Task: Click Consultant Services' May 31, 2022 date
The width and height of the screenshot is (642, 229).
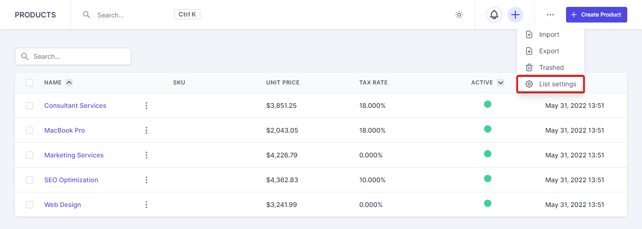Action: click(575, 106)
